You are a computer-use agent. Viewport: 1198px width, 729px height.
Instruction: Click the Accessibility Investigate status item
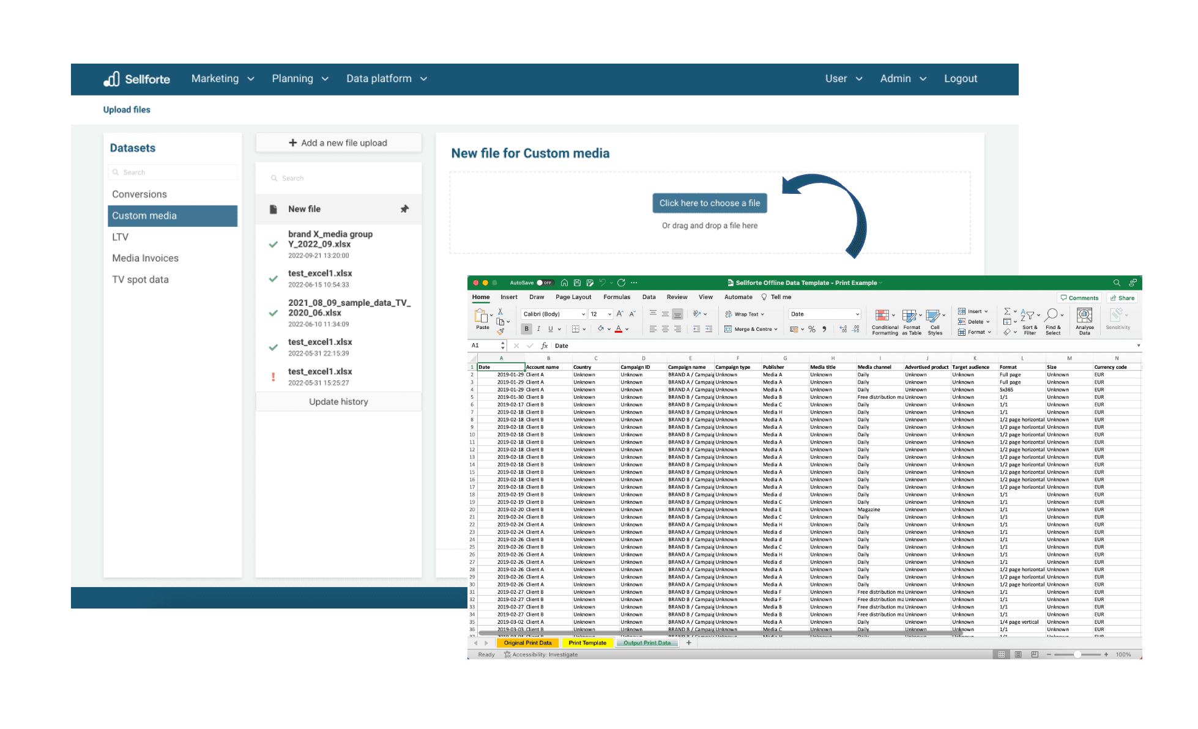click(541, 654)
